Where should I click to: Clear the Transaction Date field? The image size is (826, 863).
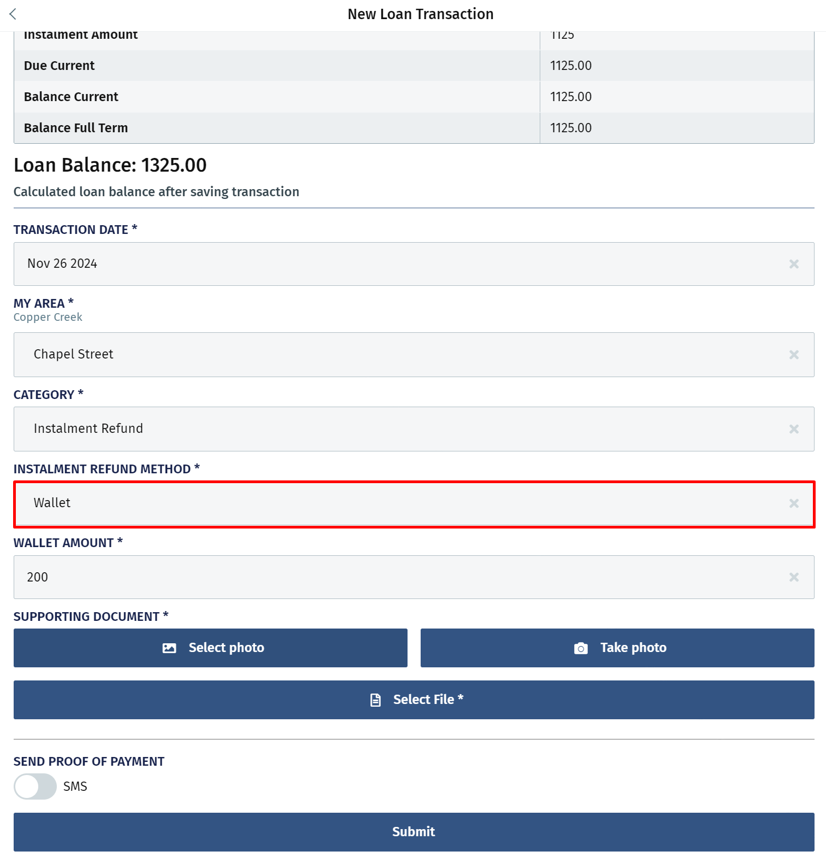[794, 264]
